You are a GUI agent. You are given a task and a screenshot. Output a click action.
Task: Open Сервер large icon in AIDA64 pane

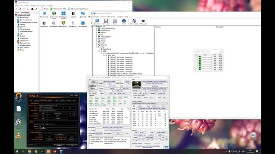[73, 15]
